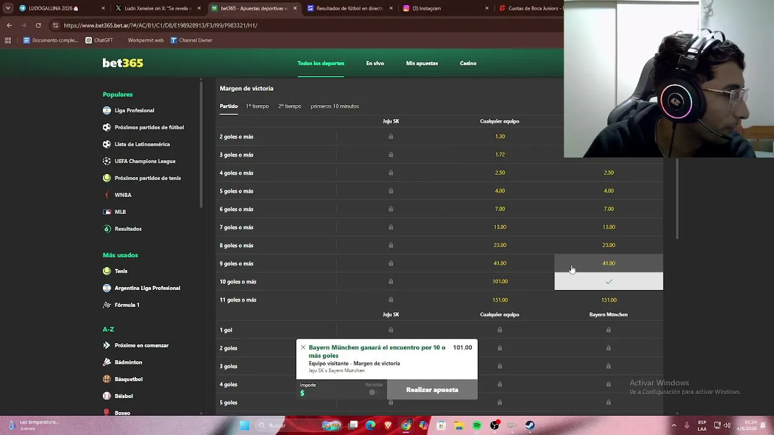Open Todos los deportes menu
The width and height of the screenshot is (774, 435).
pos(320,63)
